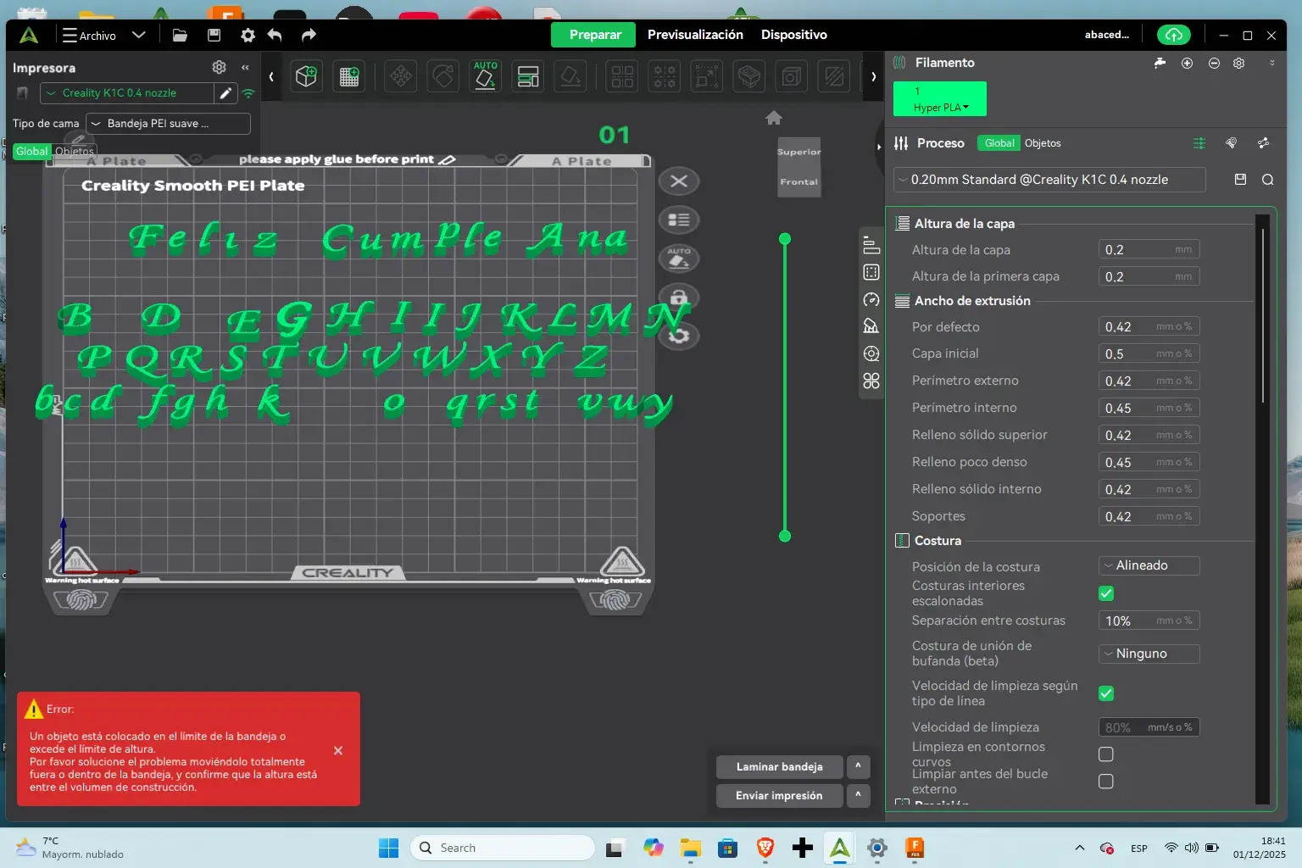Click the plate object list icon
Viewport: 1302px width, 868px height.
coord(679,220)
